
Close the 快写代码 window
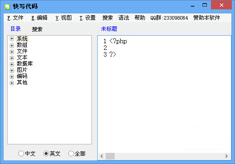click(221, 5)
